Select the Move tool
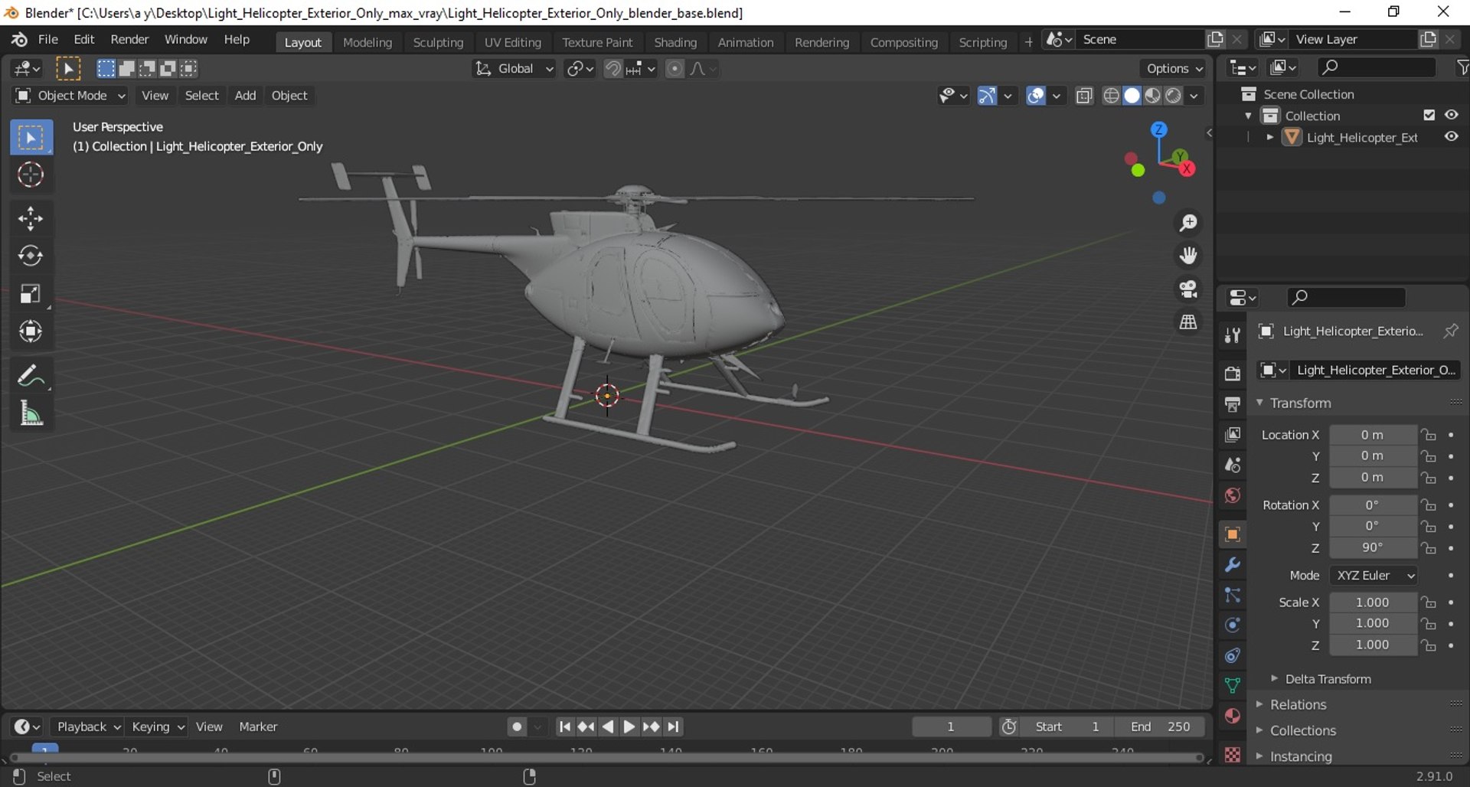1470x787 pixels. point(31,219)
